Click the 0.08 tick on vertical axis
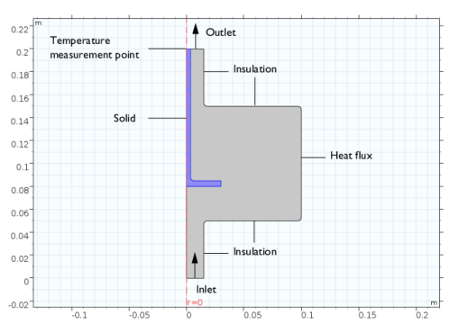This screenshot has height=324, width=450. click(20, 190)
